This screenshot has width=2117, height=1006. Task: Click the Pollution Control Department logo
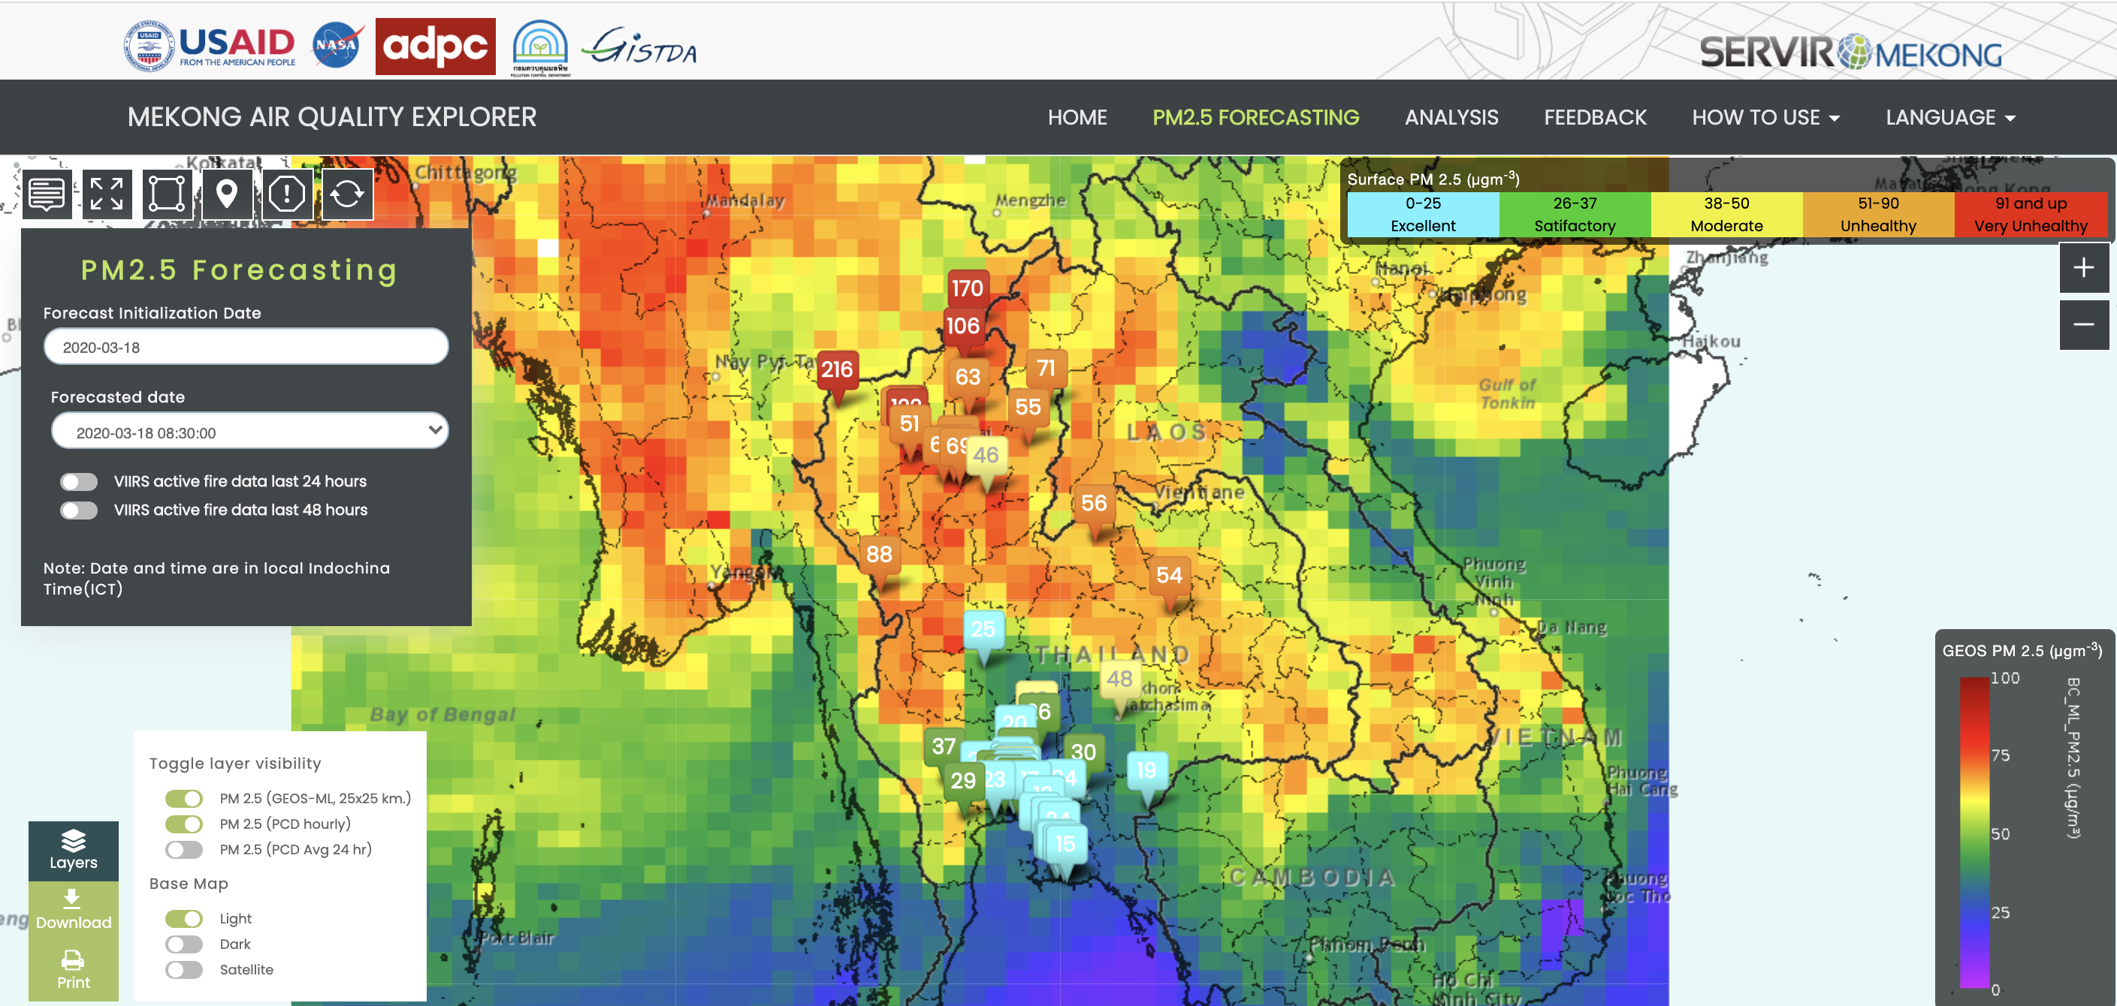pos(540,47)
